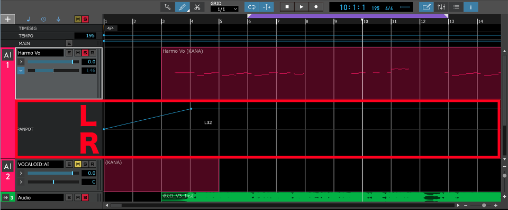Start playback with play button
508x210 pixels.
(x=302, y=7)
